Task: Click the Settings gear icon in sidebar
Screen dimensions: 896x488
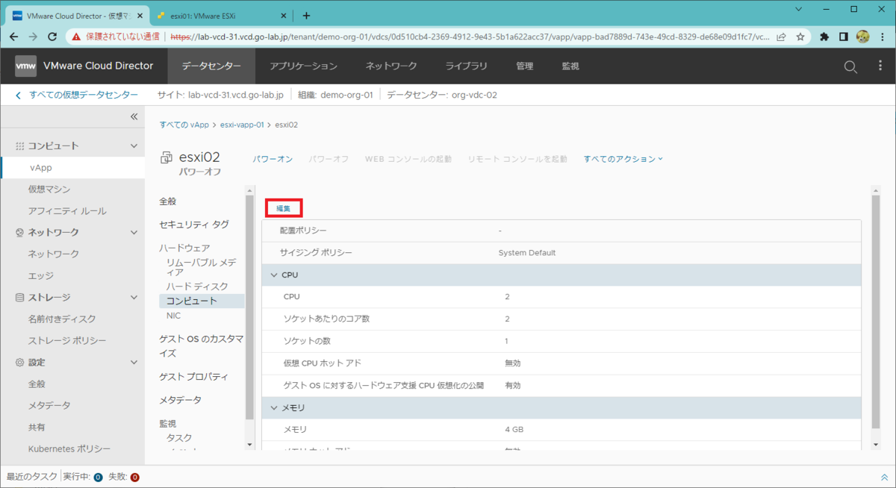Action: tap(19, 363)
